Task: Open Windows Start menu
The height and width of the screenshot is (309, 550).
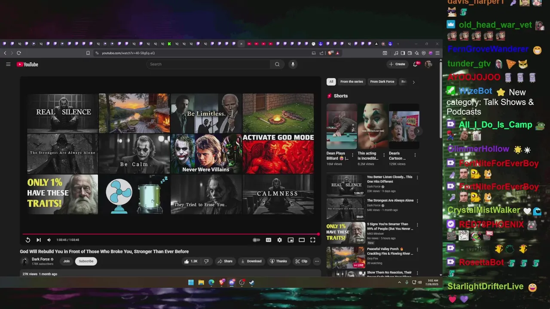Action: click(191, 282)
